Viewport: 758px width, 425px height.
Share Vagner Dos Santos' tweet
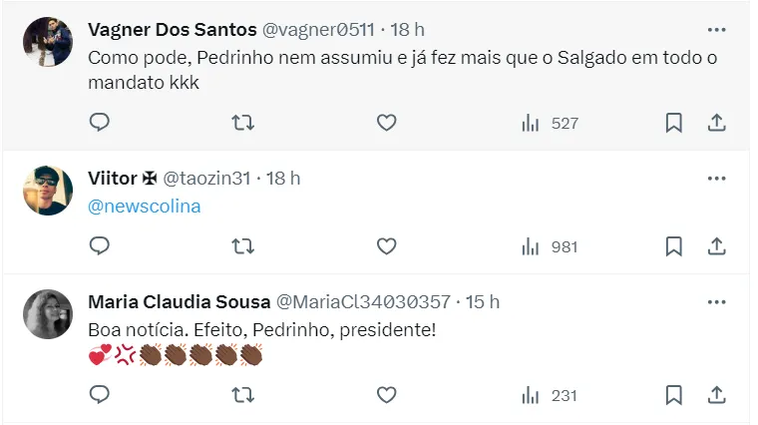click(x=716, y=123)
